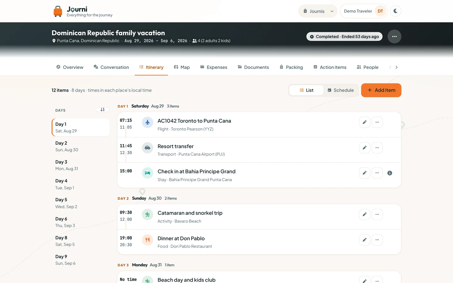Image resolution: width=453 pixels, height=283 pixels.
Task: Open more options for AC1042 flight
Action: tap(377, 122)
